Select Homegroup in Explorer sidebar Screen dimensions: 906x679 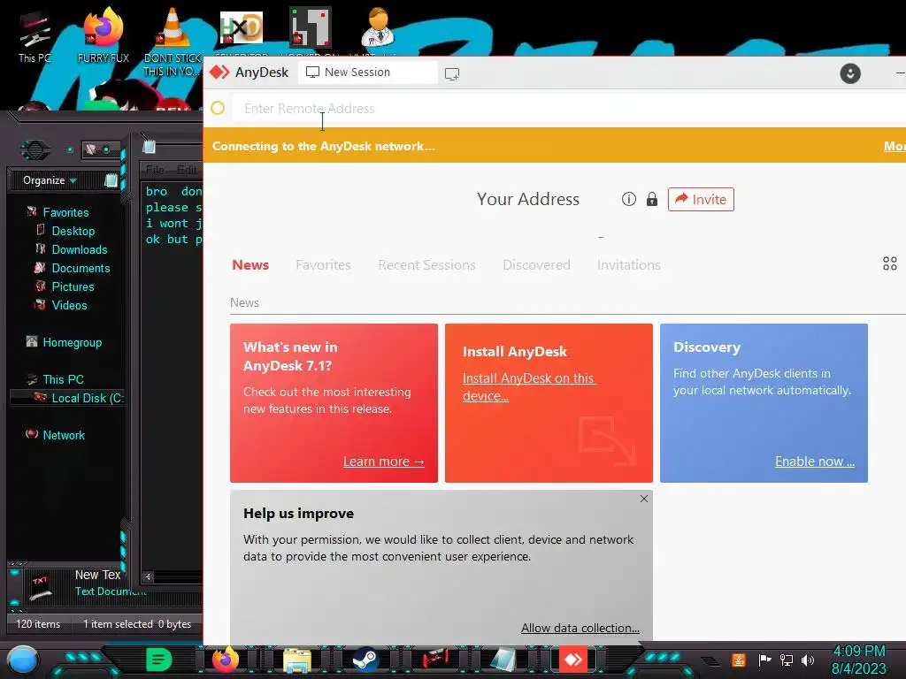pos(72,342)
